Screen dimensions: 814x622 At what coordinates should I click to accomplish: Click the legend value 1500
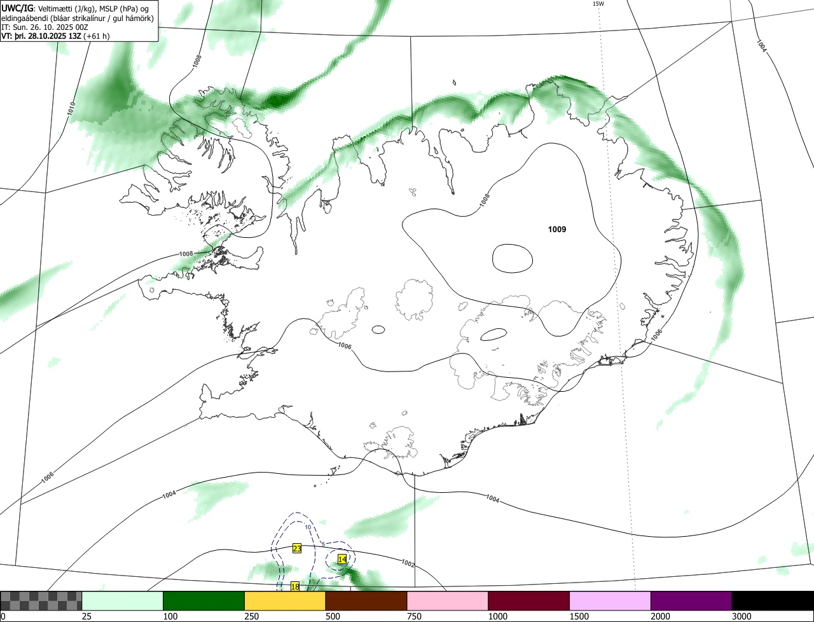(x=579, y=616)
